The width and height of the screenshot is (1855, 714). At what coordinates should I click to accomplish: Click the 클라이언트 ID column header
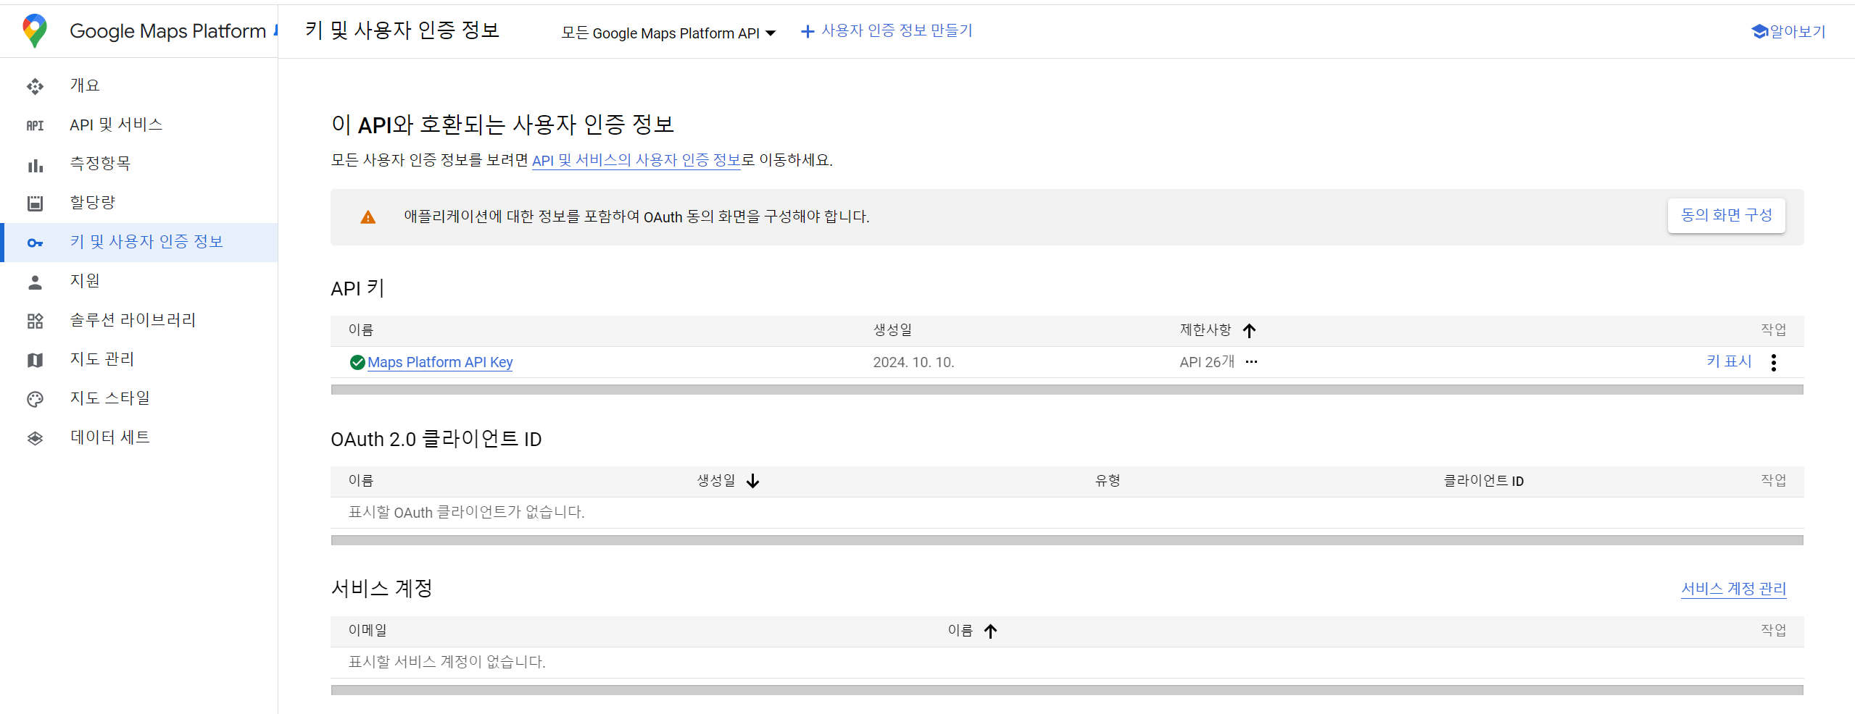[x=1483, y=481]
